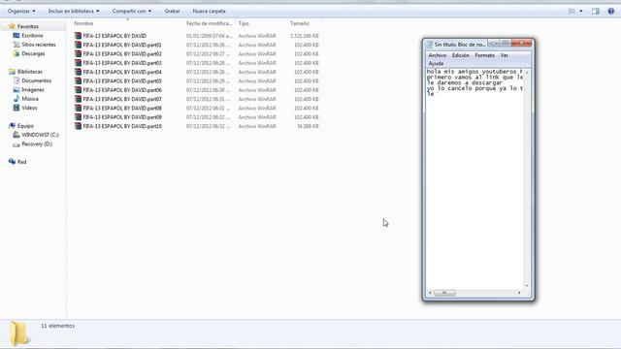Open Imágenes library
The height and width of the screenshot is (349, 621).
pos(32,90)
